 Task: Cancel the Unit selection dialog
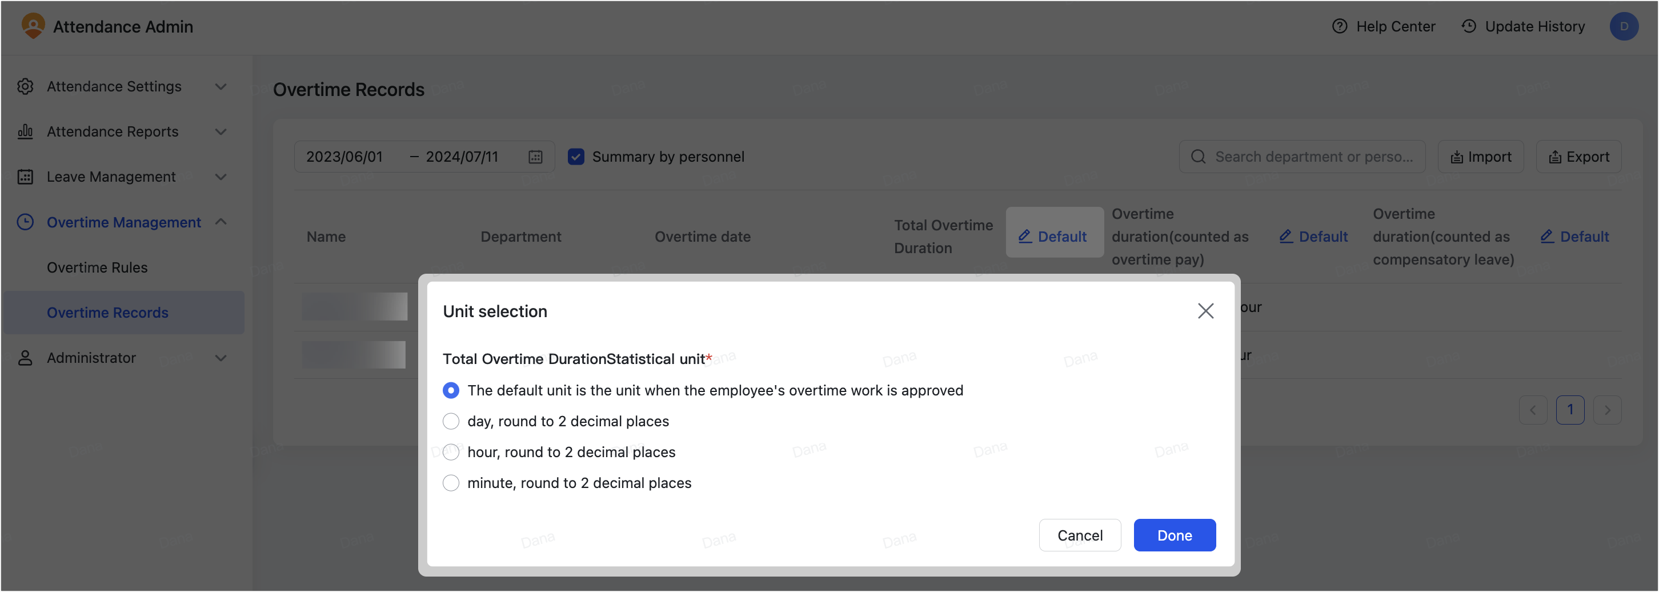[x=1079, y=535]
